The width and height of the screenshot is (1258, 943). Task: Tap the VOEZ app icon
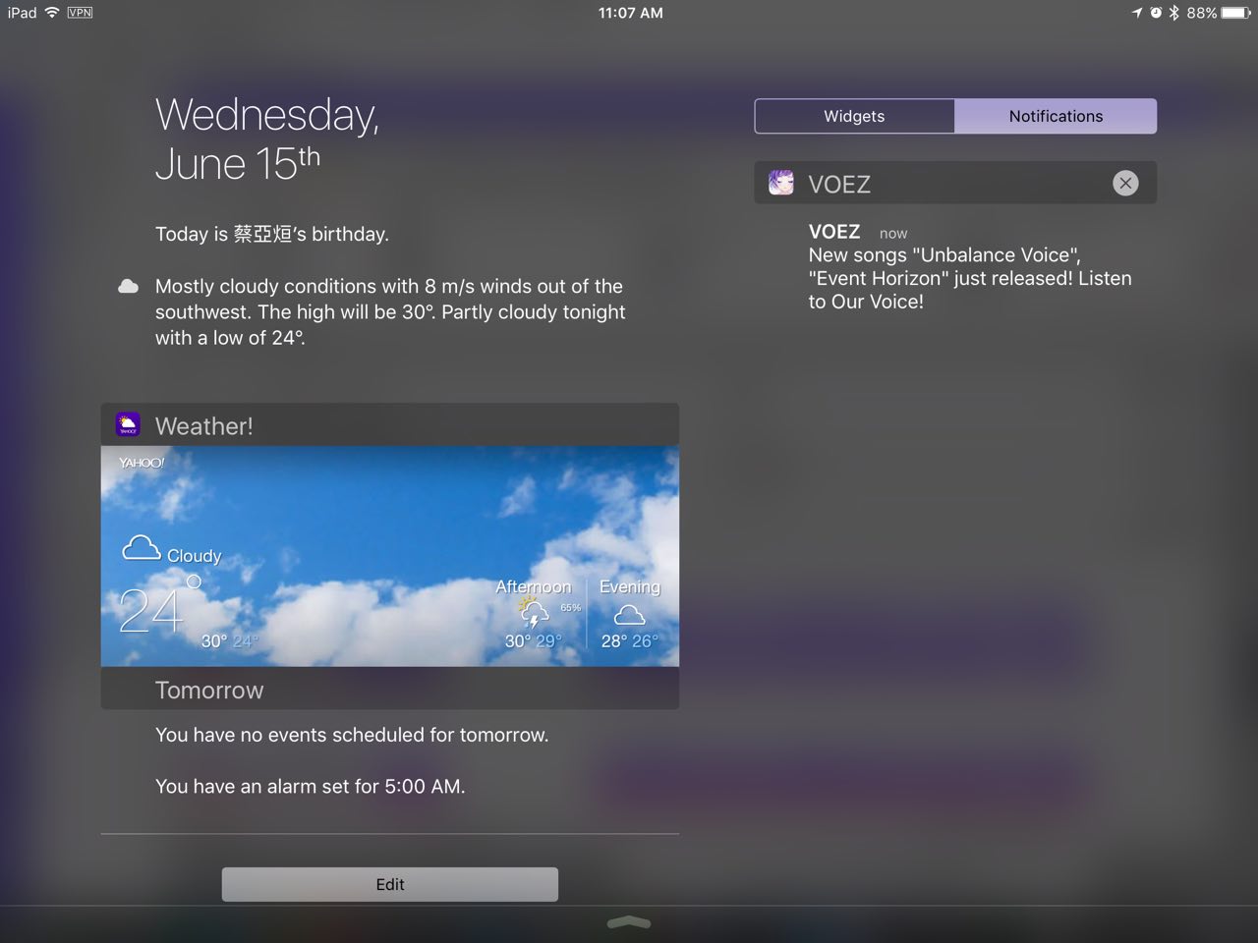(781, 183)
